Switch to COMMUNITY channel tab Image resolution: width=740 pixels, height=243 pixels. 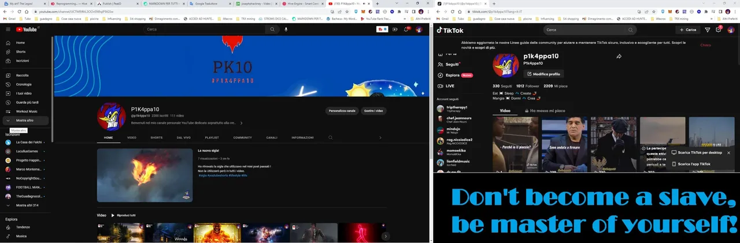[242, 137]
